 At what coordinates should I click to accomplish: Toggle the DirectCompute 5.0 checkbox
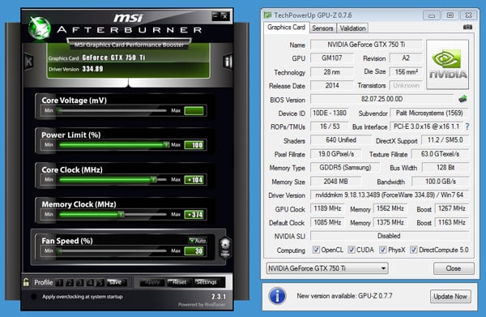tap(413, 250)
